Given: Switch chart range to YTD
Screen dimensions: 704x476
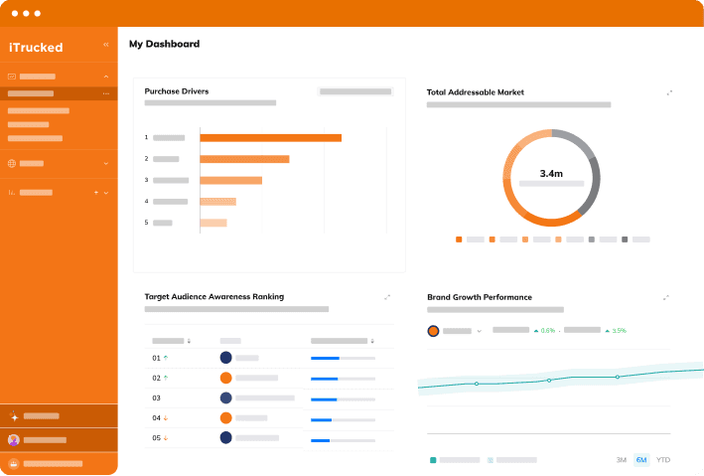Looking at the screenshot, I should (x=663, y=460).
